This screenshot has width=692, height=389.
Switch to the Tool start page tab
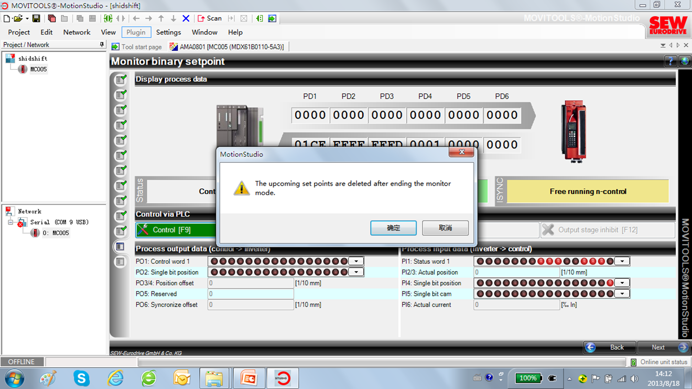coord(137,47)
